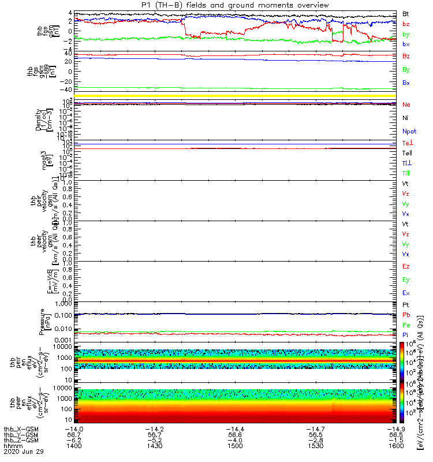Select 'Vt' label of the peir velocity panel
The image size is (433, 462).
point(405,184)
